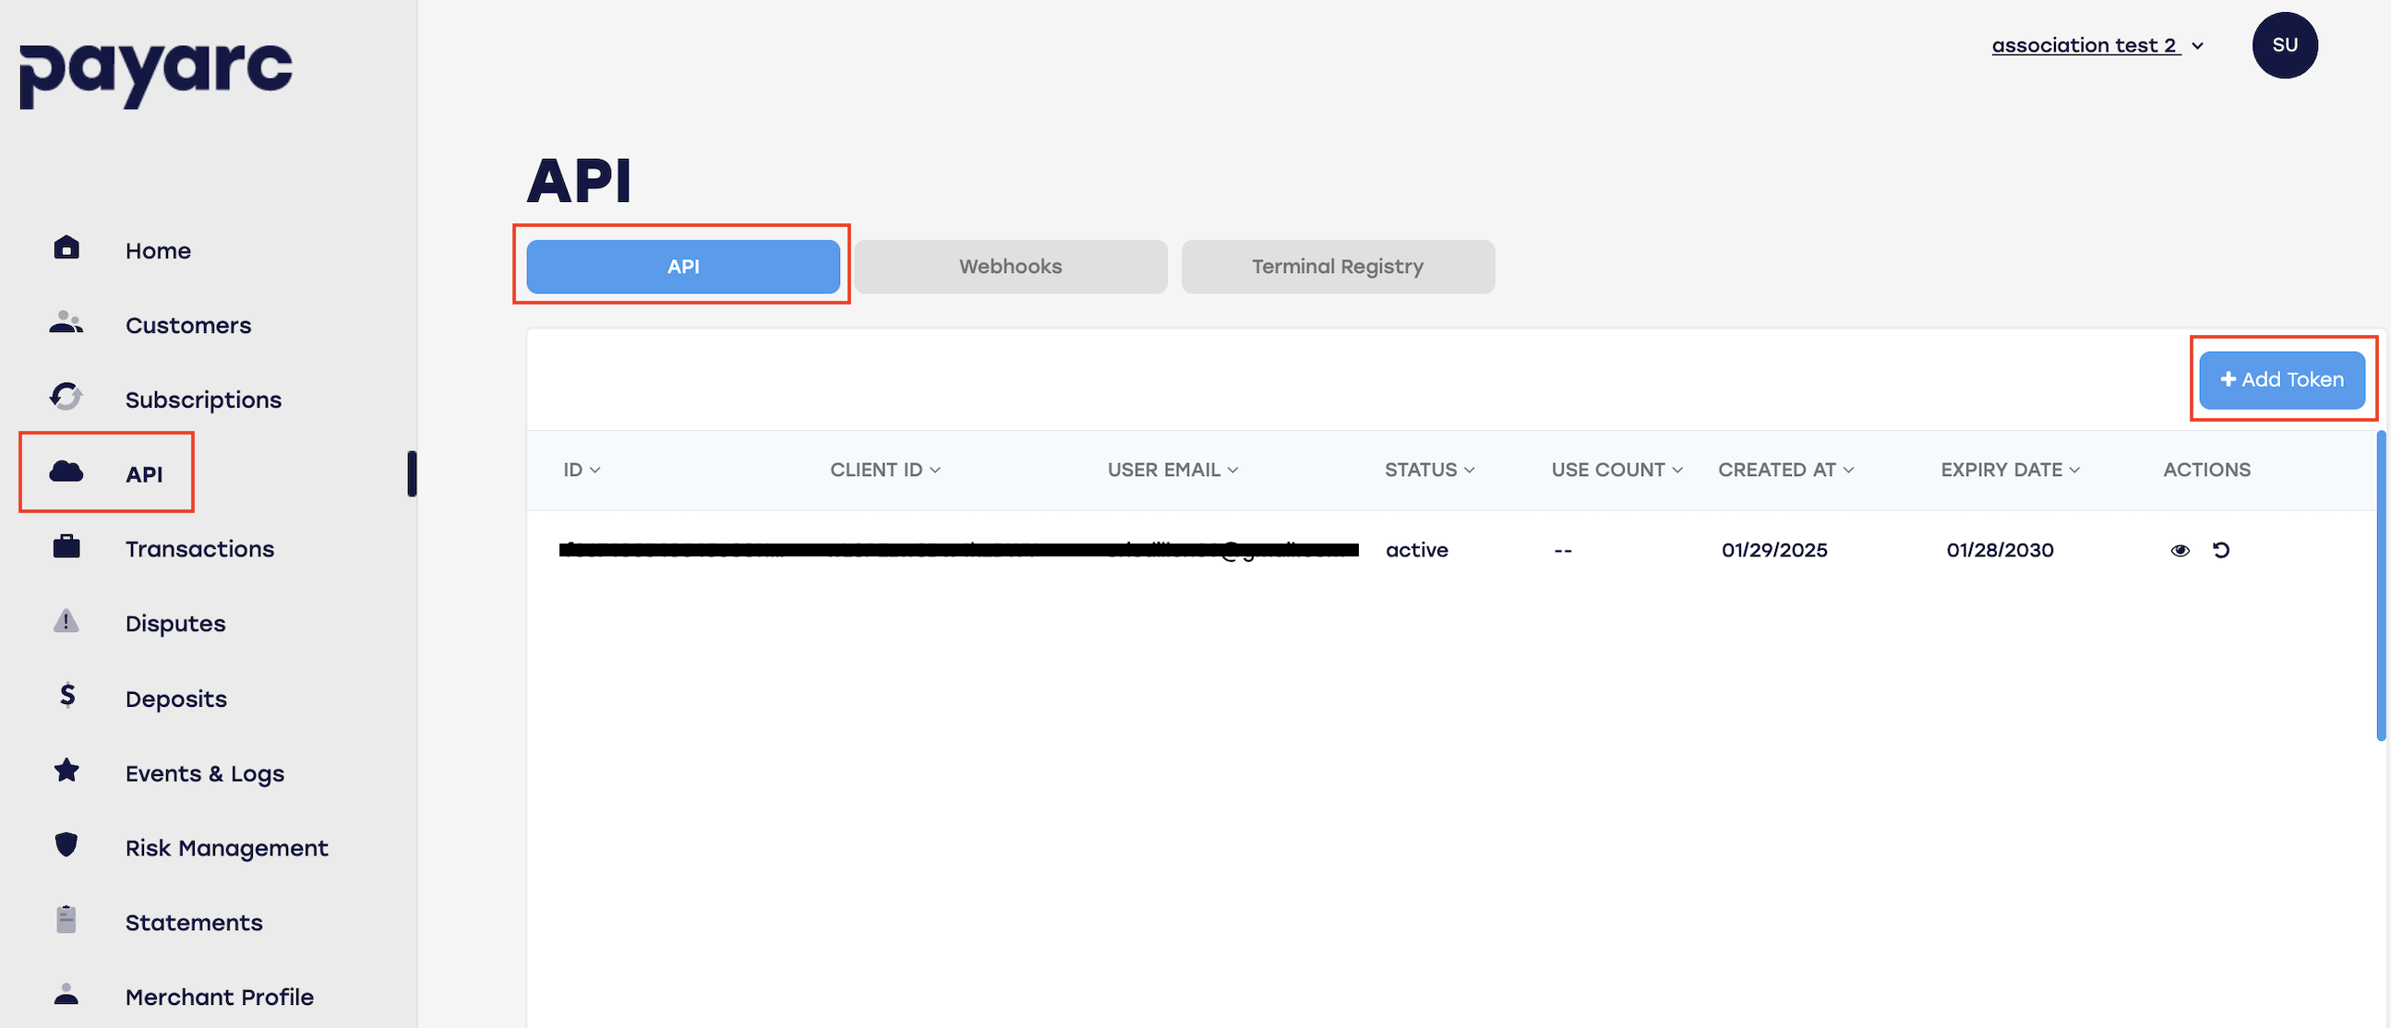
Task: Sort by the STATUS column chevron
Action: [1471, 470]
